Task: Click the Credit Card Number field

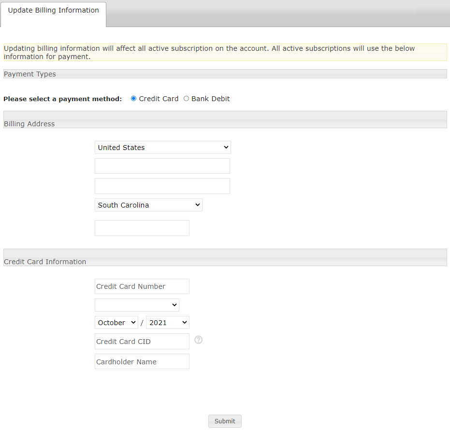Action: click(142, 286)
